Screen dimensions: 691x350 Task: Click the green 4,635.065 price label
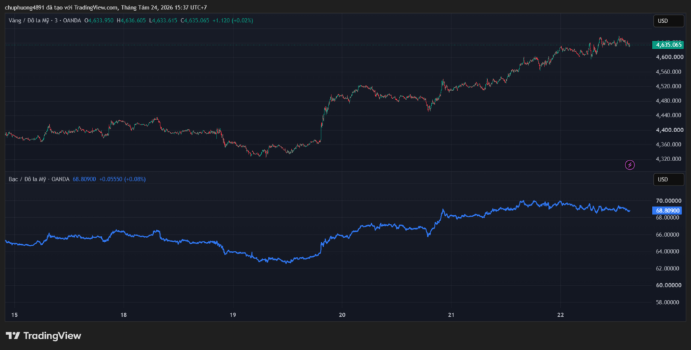click(x=667, y=45)
